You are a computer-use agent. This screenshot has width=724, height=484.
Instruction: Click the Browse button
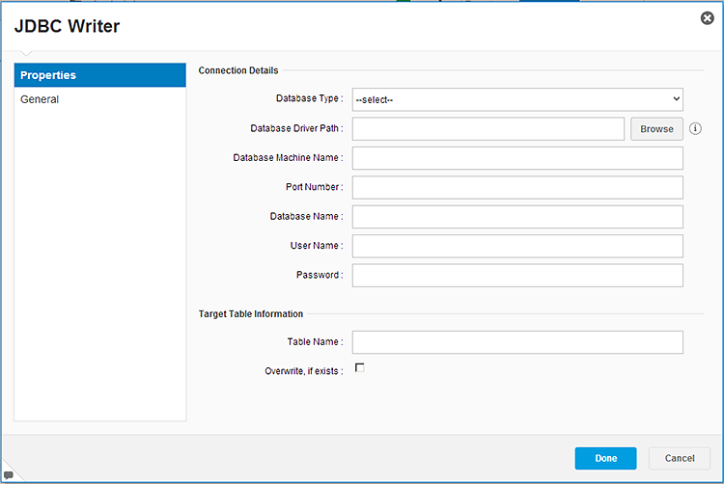656,129
